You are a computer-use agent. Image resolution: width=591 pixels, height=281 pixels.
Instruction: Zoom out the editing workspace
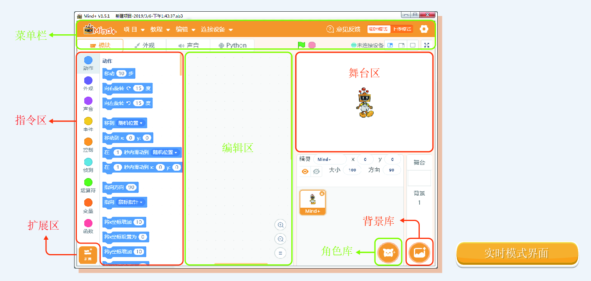[280, 239]
